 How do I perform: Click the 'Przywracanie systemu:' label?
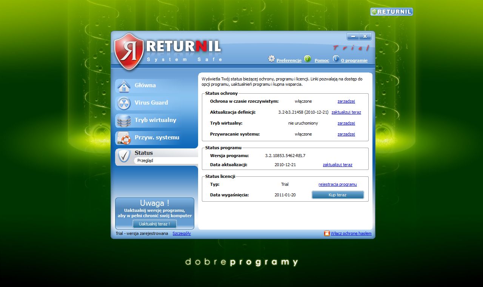point(235,134)
